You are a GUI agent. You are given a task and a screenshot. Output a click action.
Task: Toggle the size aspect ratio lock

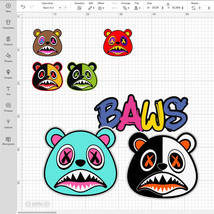click(x=168, y=4)
